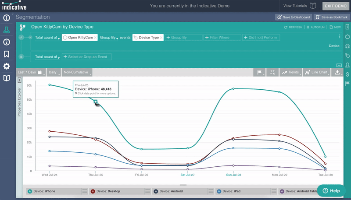
Task: Click the chart resize handle above legend
Action: [183, 185]
